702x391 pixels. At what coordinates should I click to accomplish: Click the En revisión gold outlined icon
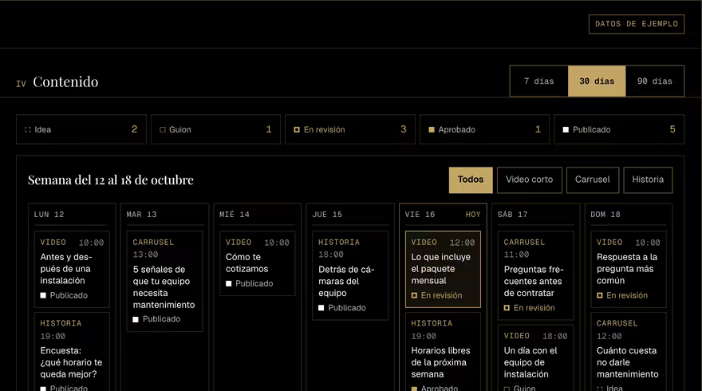coord(297,130)
